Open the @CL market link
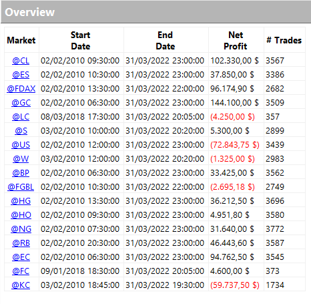Viewport: 311px width, 304px height. (21, 61)
